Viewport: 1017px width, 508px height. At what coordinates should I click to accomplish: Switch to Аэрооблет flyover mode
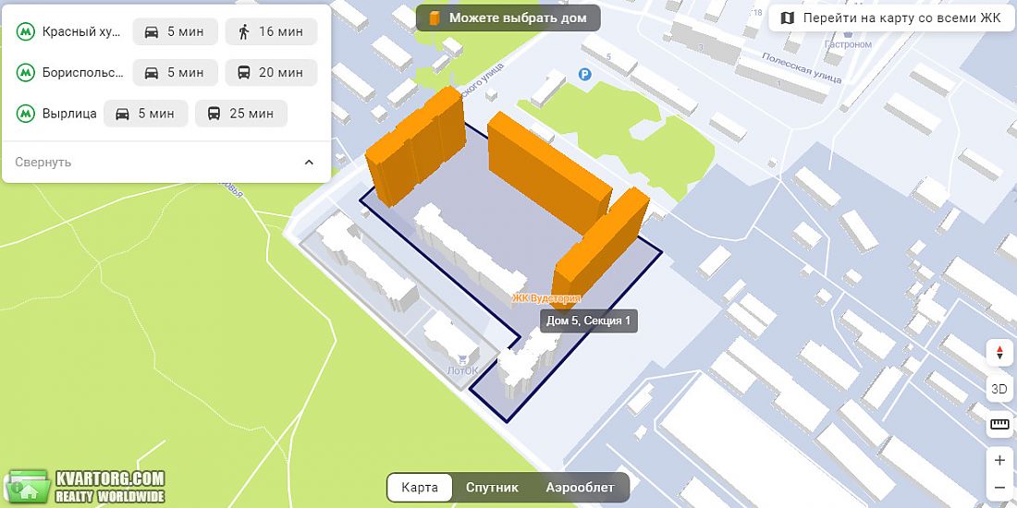pyautogui.click(x=579, y=488)
